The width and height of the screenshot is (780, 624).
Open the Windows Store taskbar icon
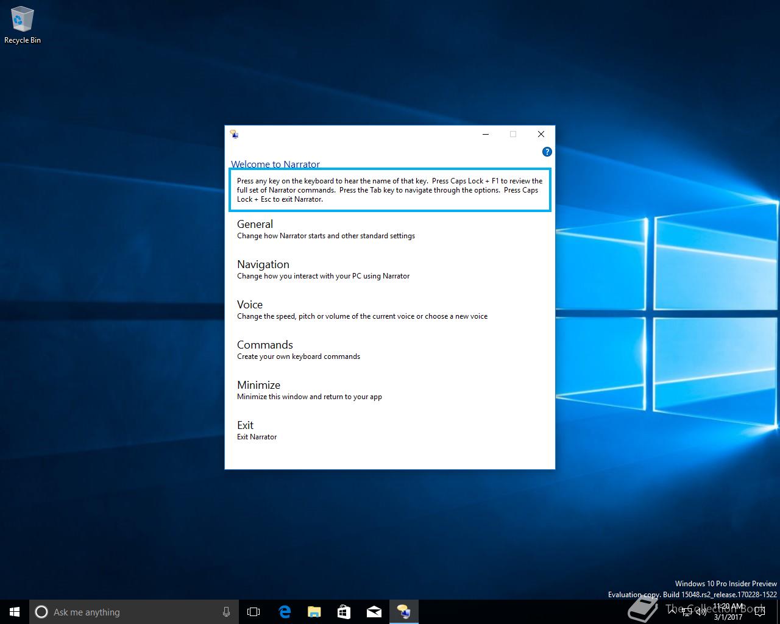(x=344, y=612)
